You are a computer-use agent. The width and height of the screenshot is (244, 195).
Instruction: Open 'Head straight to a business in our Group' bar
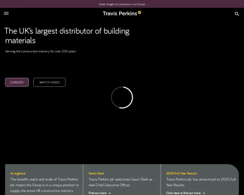[x=122, y=4]
